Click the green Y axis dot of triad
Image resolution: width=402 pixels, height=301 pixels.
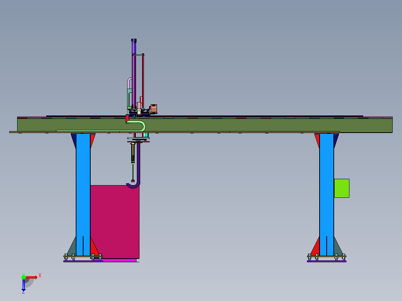[23, 277]
